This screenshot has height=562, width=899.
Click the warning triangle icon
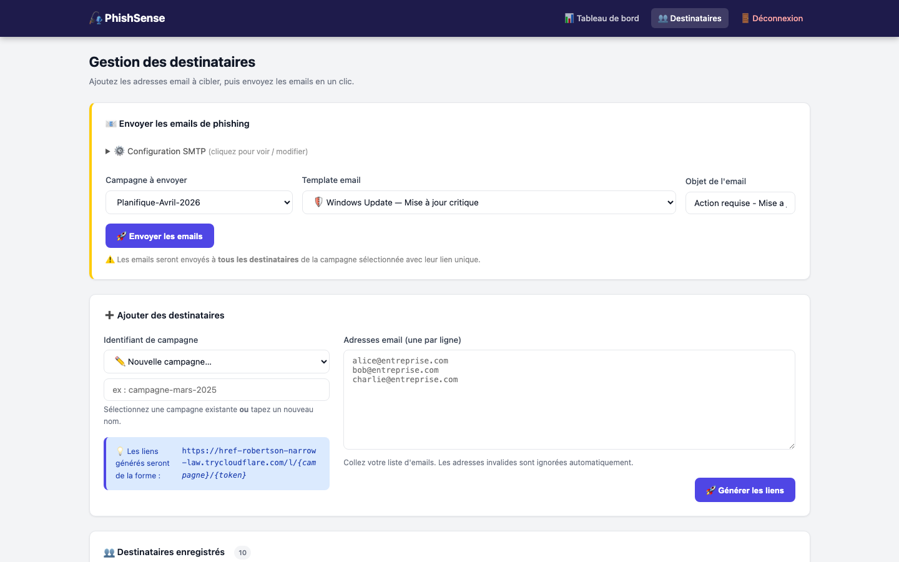110,260
